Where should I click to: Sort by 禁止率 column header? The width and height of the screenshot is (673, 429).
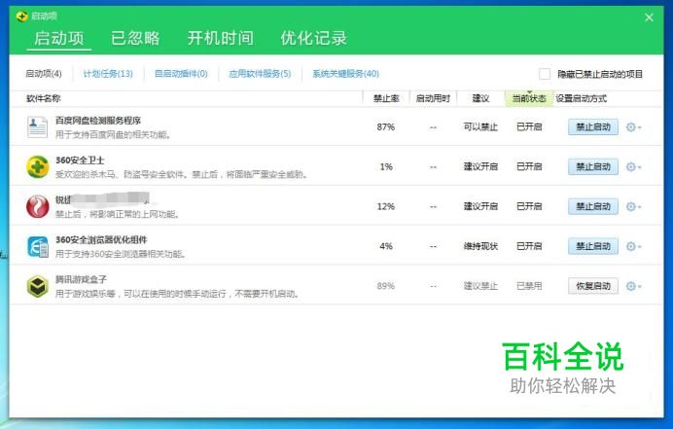[386, 99]
